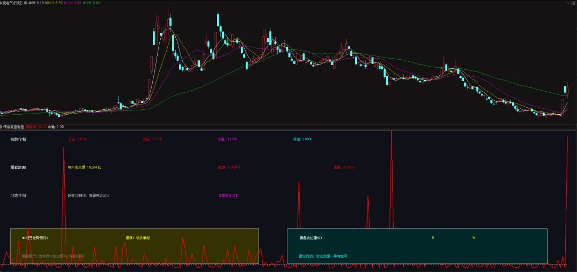Click the 跌破20日线 status comment

pos(89,196)
